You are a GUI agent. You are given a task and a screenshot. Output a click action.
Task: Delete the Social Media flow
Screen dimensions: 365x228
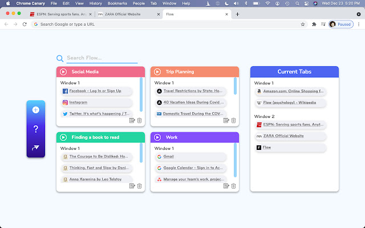[139, 120]
